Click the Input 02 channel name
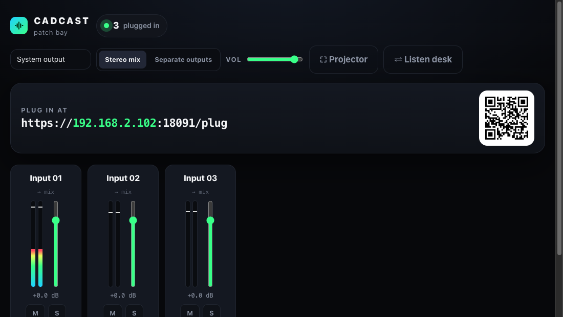Screen dimensions: 563x317 point(123,178)
